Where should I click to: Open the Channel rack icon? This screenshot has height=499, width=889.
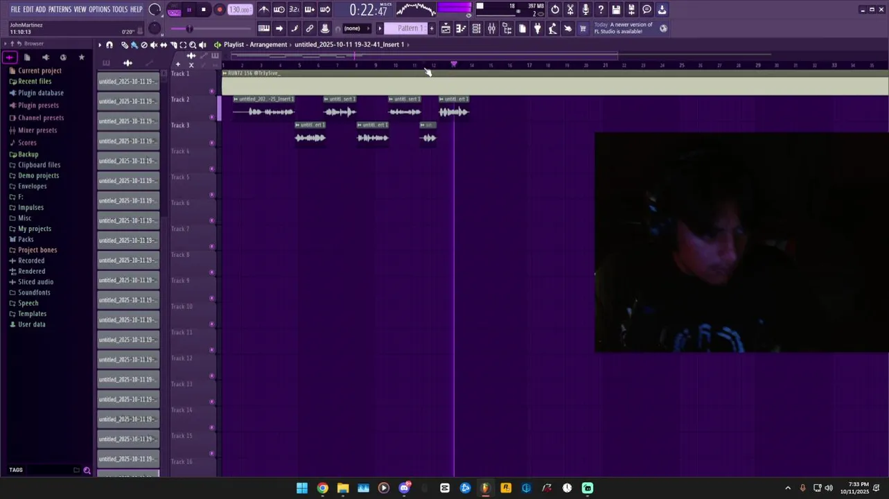[x=476, y=28]
